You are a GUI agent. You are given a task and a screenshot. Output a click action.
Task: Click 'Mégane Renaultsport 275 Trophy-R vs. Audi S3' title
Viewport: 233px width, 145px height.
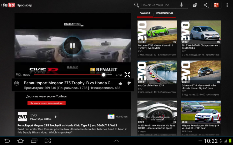coord(200,127)
